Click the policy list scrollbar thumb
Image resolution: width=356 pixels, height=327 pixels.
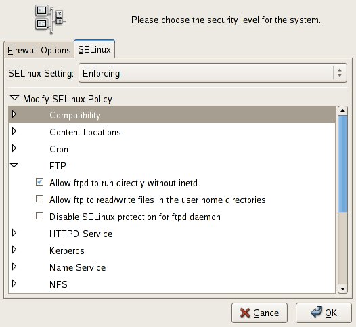(342, 165)
